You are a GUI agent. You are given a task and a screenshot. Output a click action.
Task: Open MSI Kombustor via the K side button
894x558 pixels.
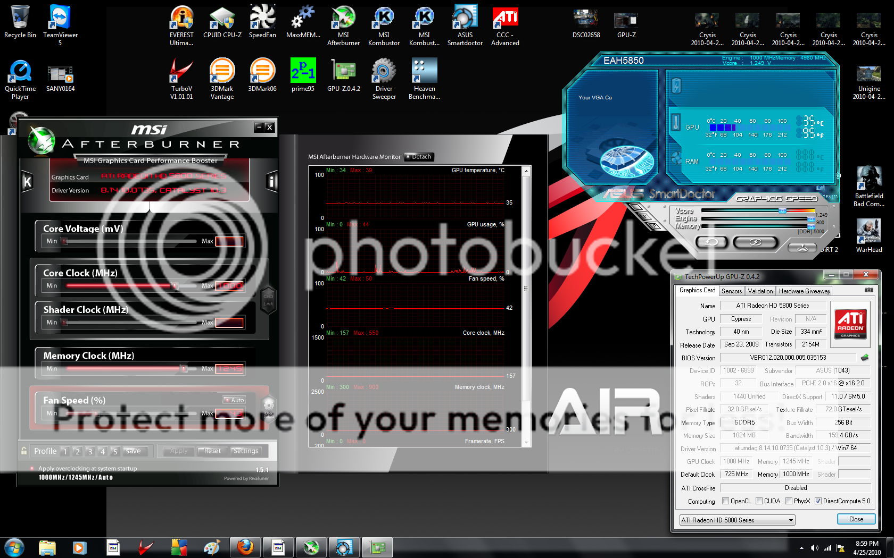27,182
